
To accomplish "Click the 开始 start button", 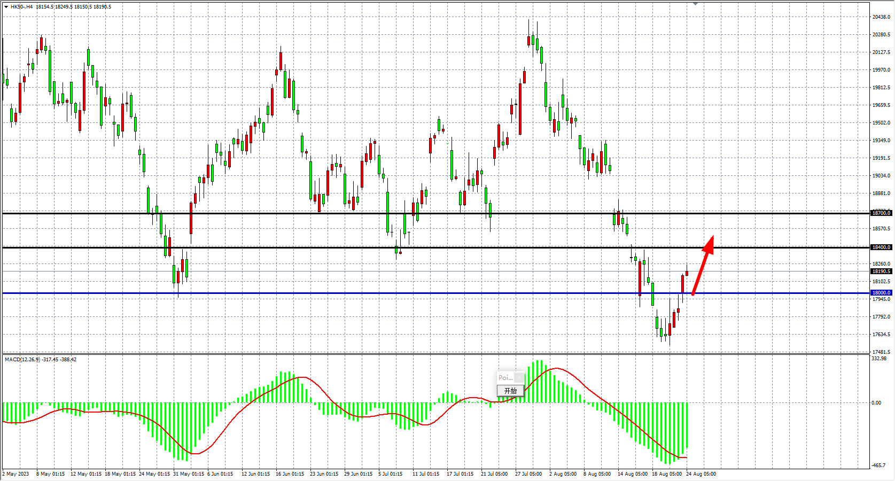I will (x=510, y=391).
